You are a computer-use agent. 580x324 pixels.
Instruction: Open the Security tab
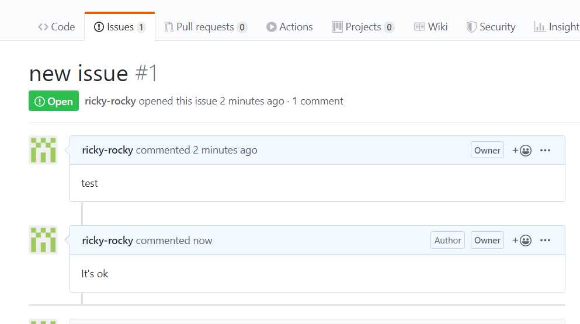491,27
